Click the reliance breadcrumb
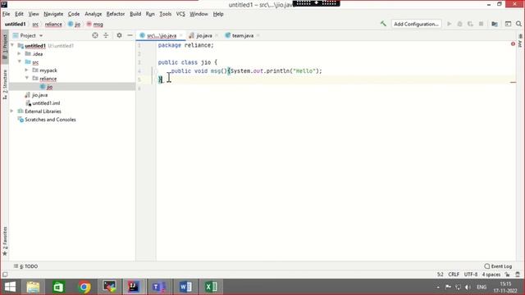This screenshot has width=525, height=295. point(53,24)
